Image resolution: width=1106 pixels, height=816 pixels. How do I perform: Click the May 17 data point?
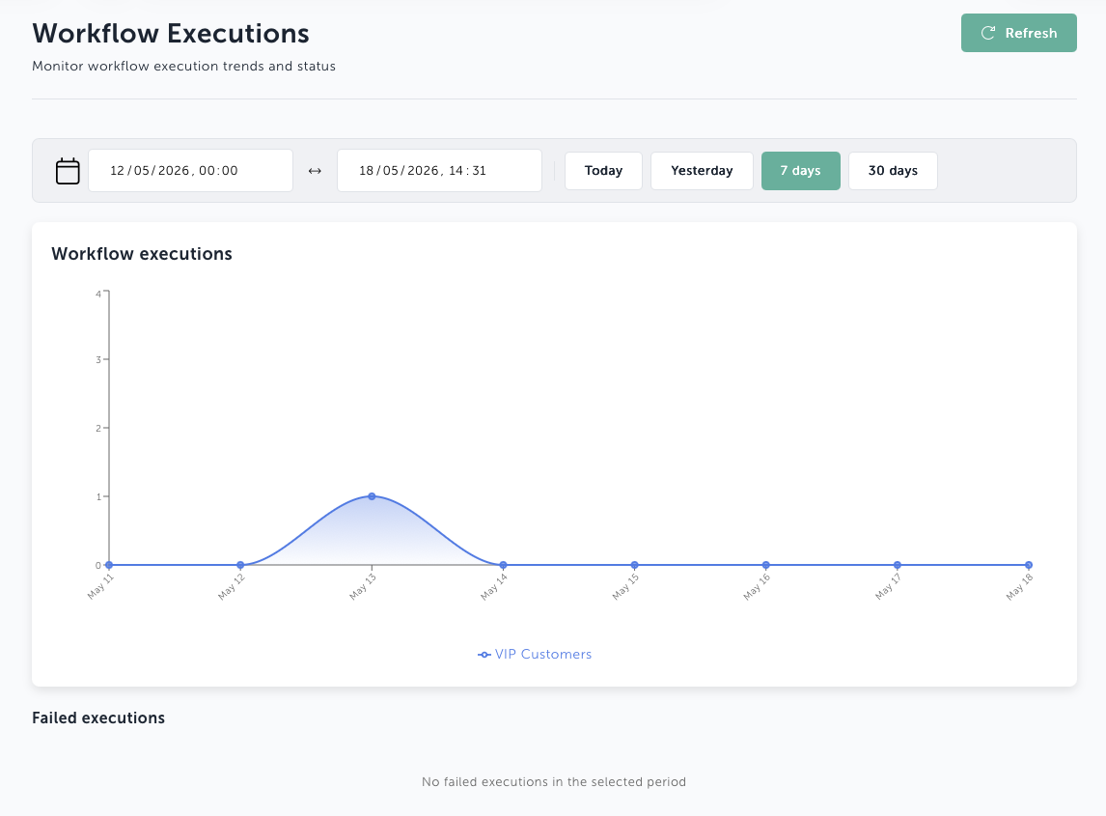(898, 565)
